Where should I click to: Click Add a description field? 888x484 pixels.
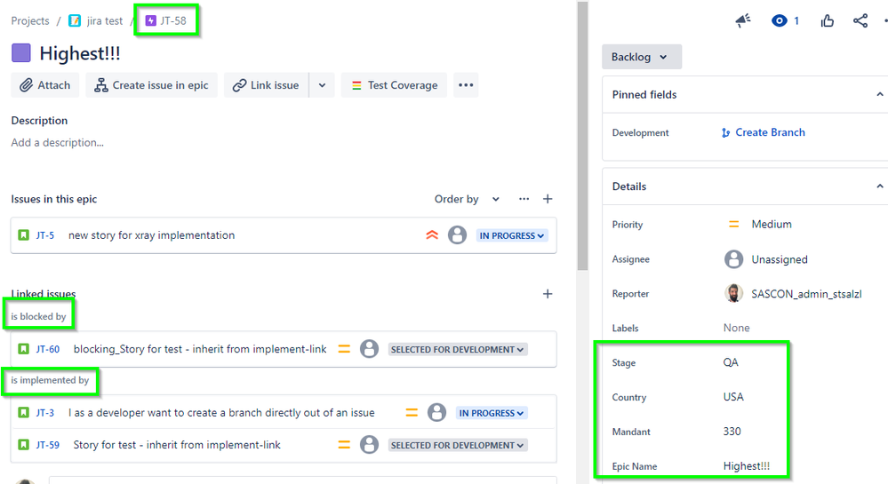pyautogui.click(x=57, y=143)
